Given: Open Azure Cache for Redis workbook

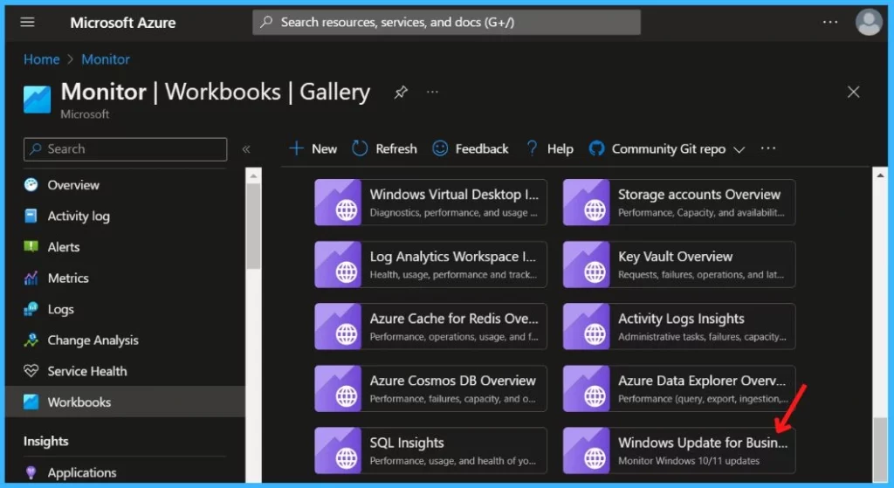Looking at the screenshot, I should (430, 326).
